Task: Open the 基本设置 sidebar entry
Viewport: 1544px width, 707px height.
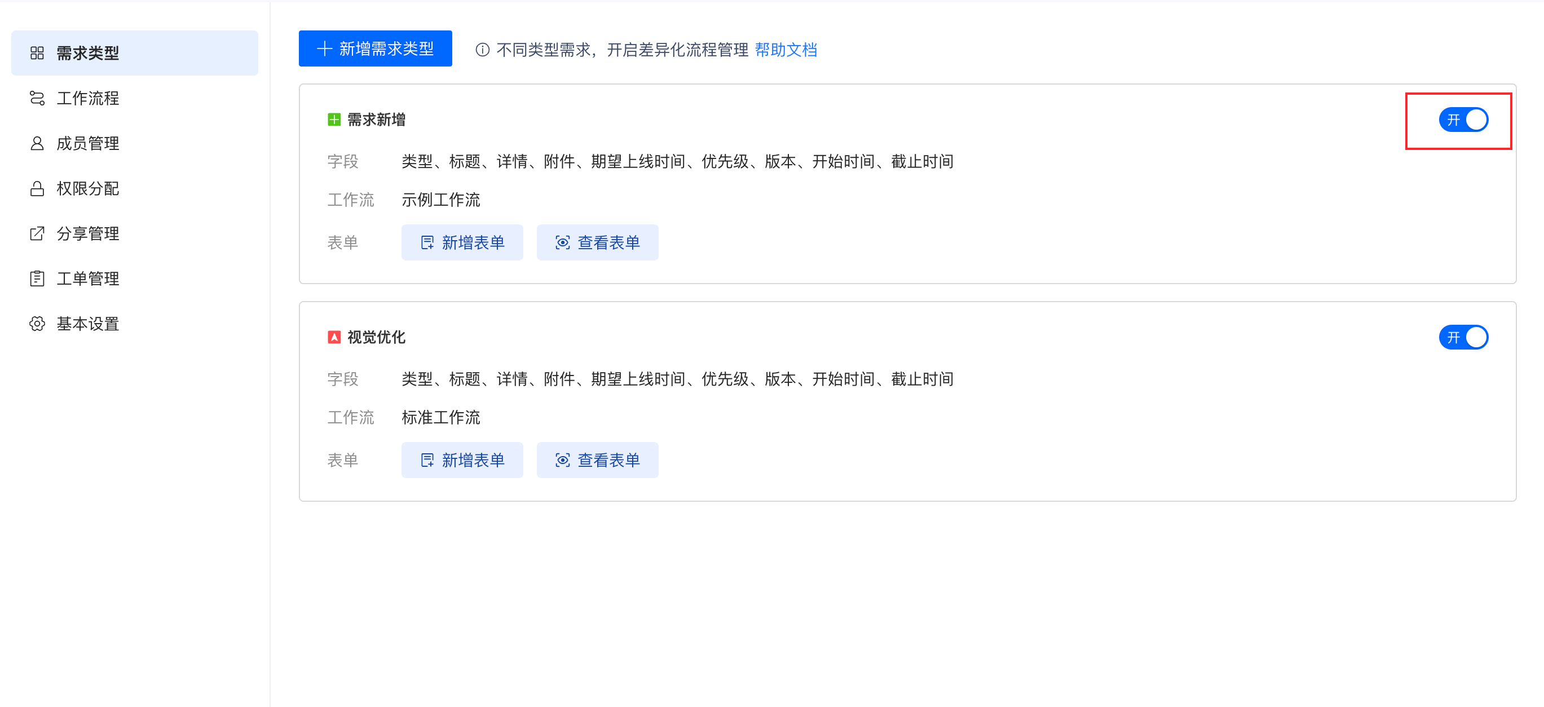Action: (x=87, y=324)
